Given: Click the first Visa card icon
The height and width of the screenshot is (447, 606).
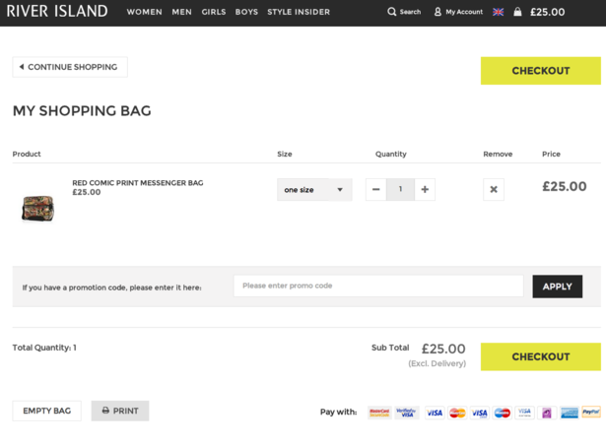Looking at the screenshot, I should point(435,413).
